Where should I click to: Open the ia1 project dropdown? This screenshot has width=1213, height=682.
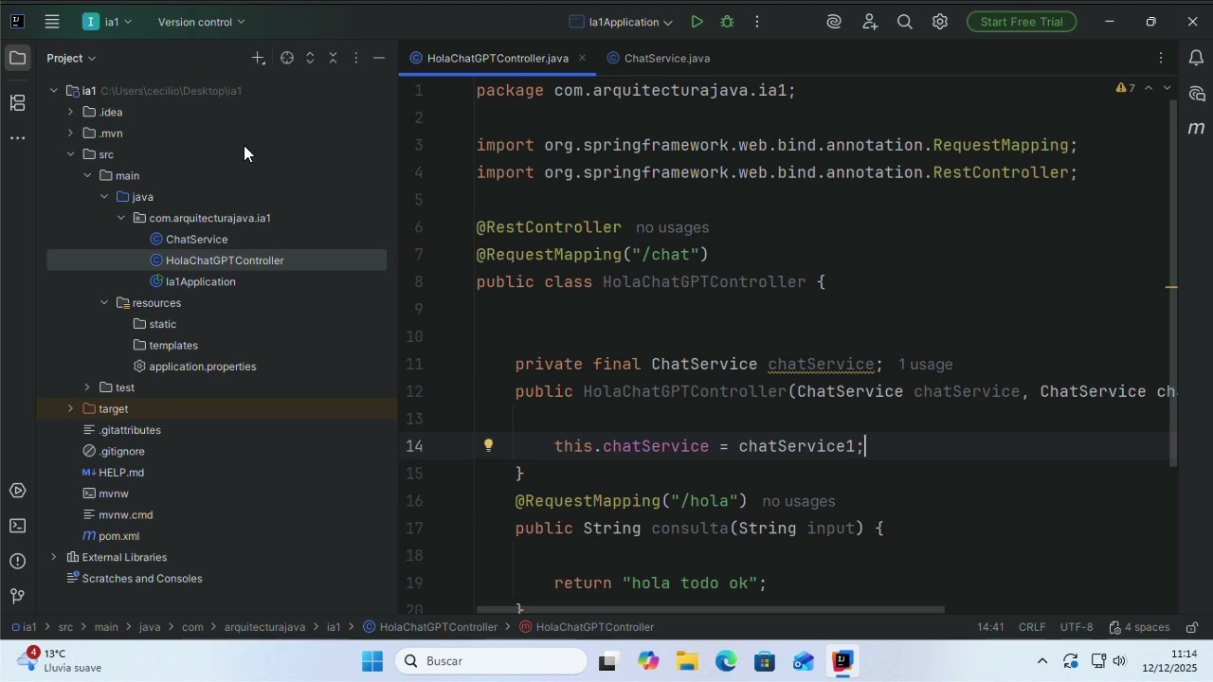pyautogui.click(x=107, y=22)
